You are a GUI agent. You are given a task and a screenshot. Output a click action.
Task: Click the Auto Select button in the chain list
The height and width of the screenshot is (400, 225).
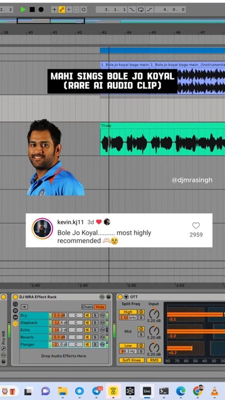[24, 307]
